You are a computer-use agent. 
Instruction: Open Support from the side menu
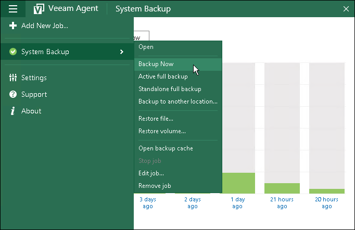coord(67,94)
